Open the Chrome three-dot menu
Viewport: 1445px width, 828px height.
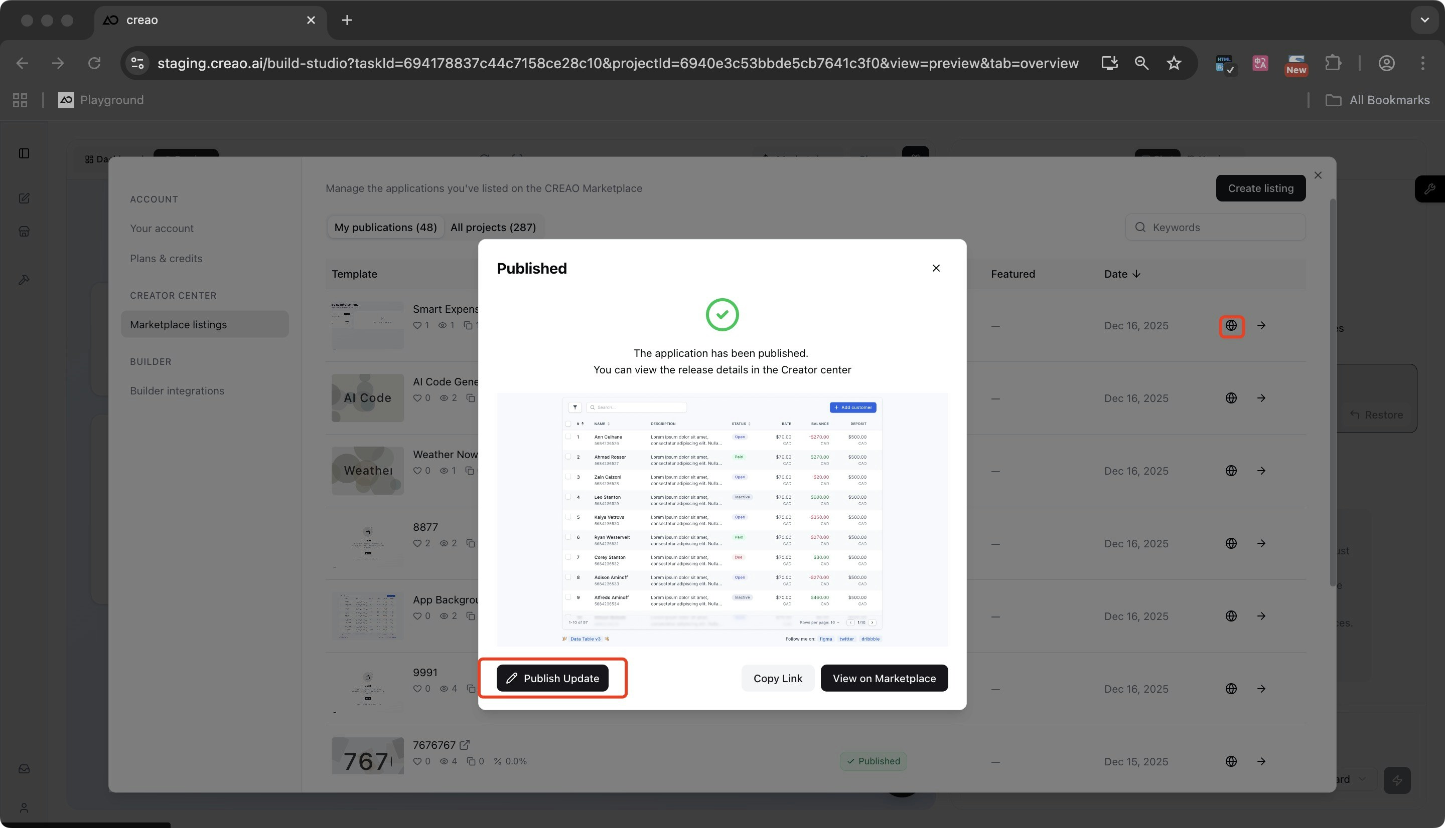click(1422, 63)
